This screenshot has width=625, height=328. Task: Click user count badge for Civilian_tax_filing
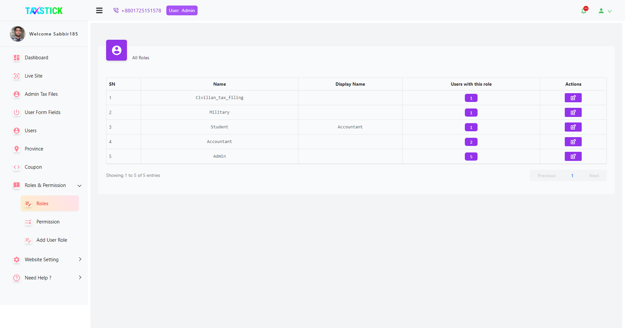(471, 98)
